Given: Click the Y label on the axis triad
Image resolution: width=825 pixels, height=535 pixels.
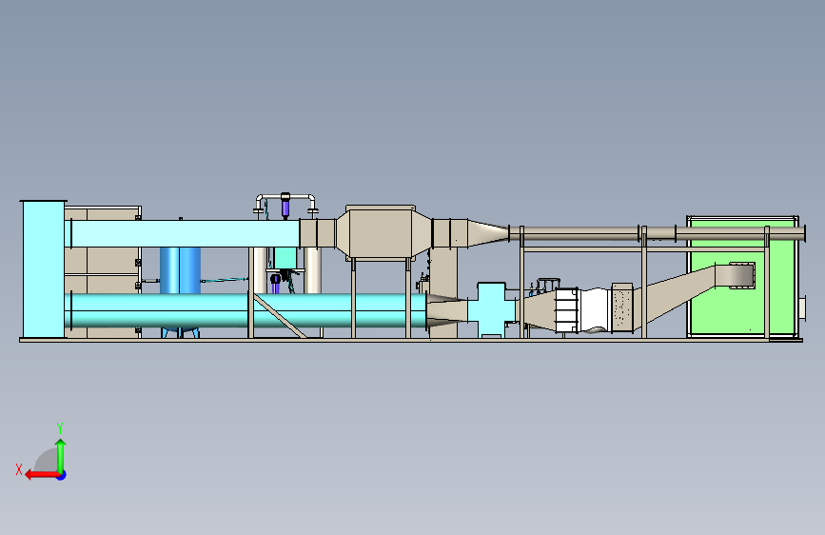Looking at the screenshot, I should (x=60, y=428).
